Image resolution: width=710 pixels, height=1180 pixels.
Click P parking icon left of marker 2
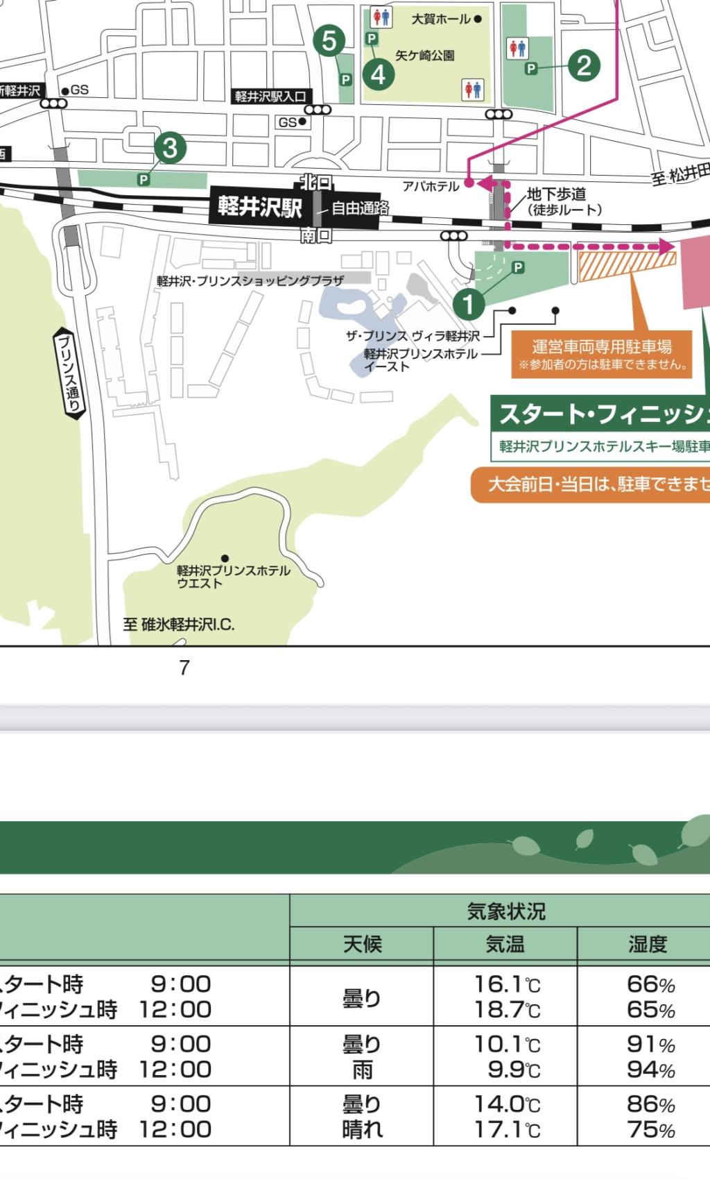(531, 68)
